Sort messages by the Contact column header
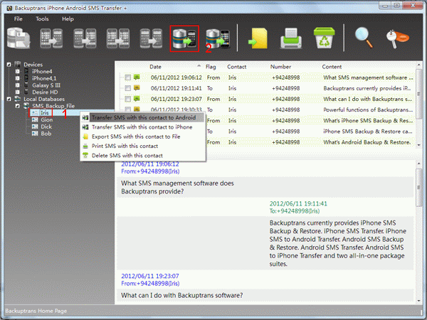Screen dimensions: 427x320 (x=237, y=67)
